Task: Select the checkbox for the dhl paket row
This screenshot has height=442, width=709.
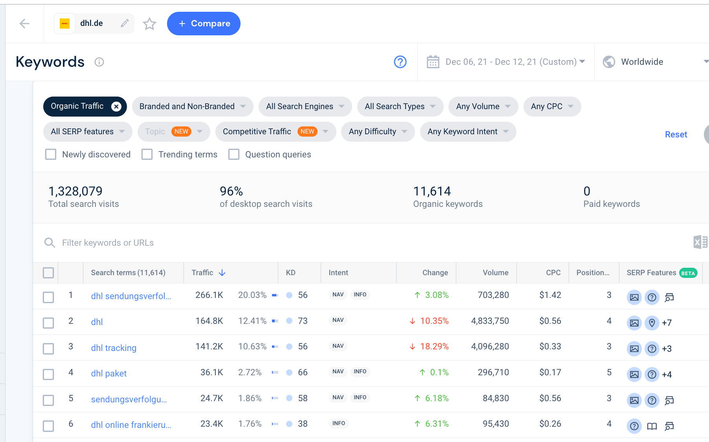Action: tap(48, 374)
